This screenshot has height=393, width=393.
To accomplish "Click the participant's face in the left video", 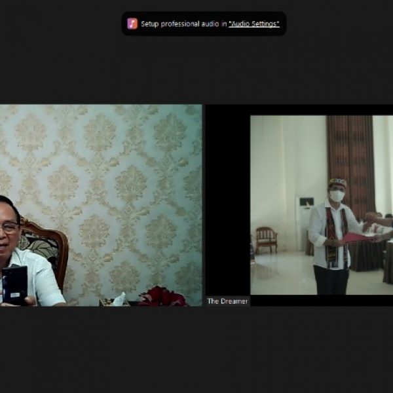I will pos(8,229).
